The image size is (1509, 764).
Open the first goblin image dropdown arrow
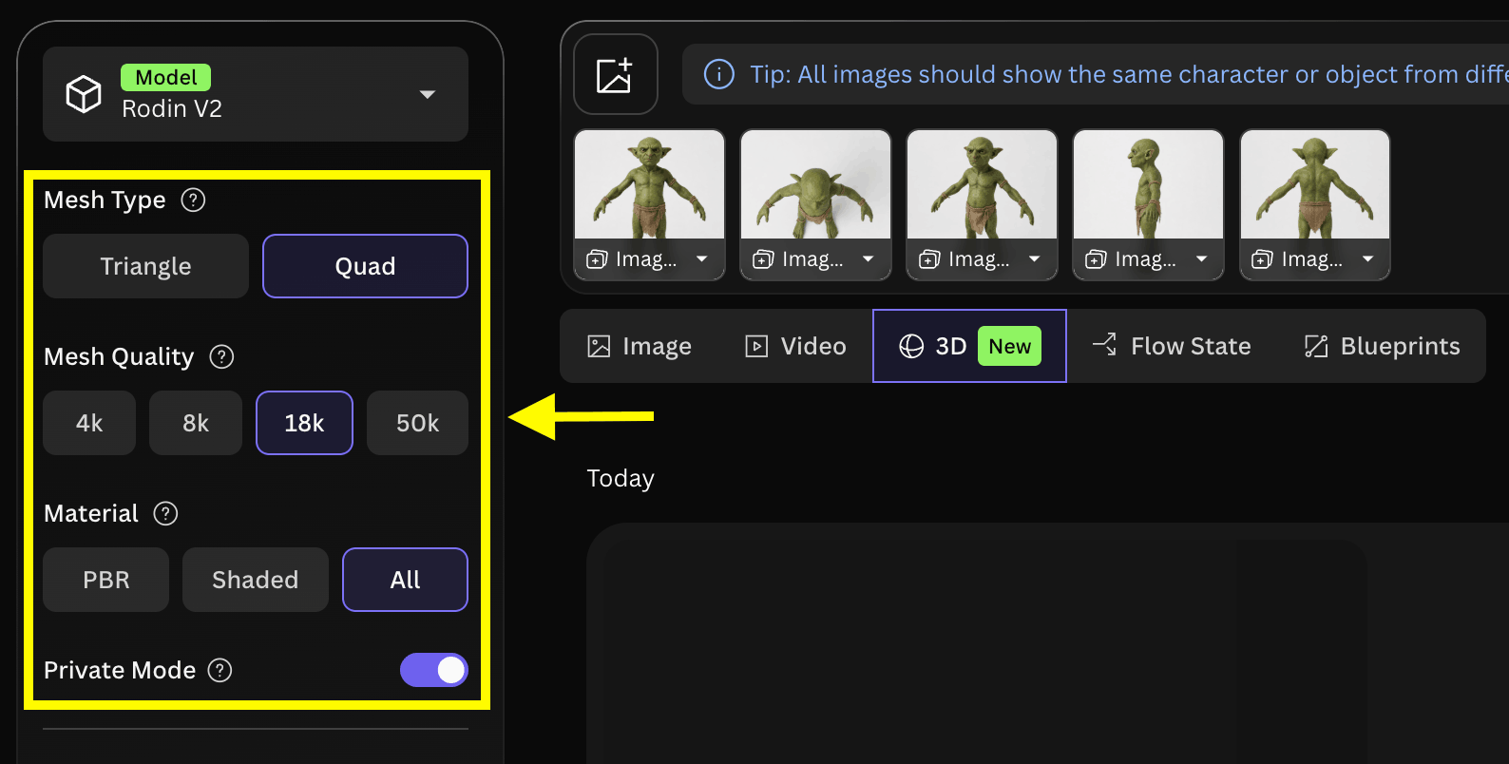point(701,259)
